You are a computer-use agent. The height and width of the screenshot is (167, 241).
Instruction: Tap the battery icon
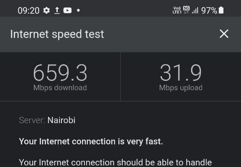[221, 10]
